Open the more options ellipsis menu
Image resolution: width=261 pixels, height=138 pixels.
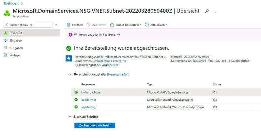[x=214, y=11]
